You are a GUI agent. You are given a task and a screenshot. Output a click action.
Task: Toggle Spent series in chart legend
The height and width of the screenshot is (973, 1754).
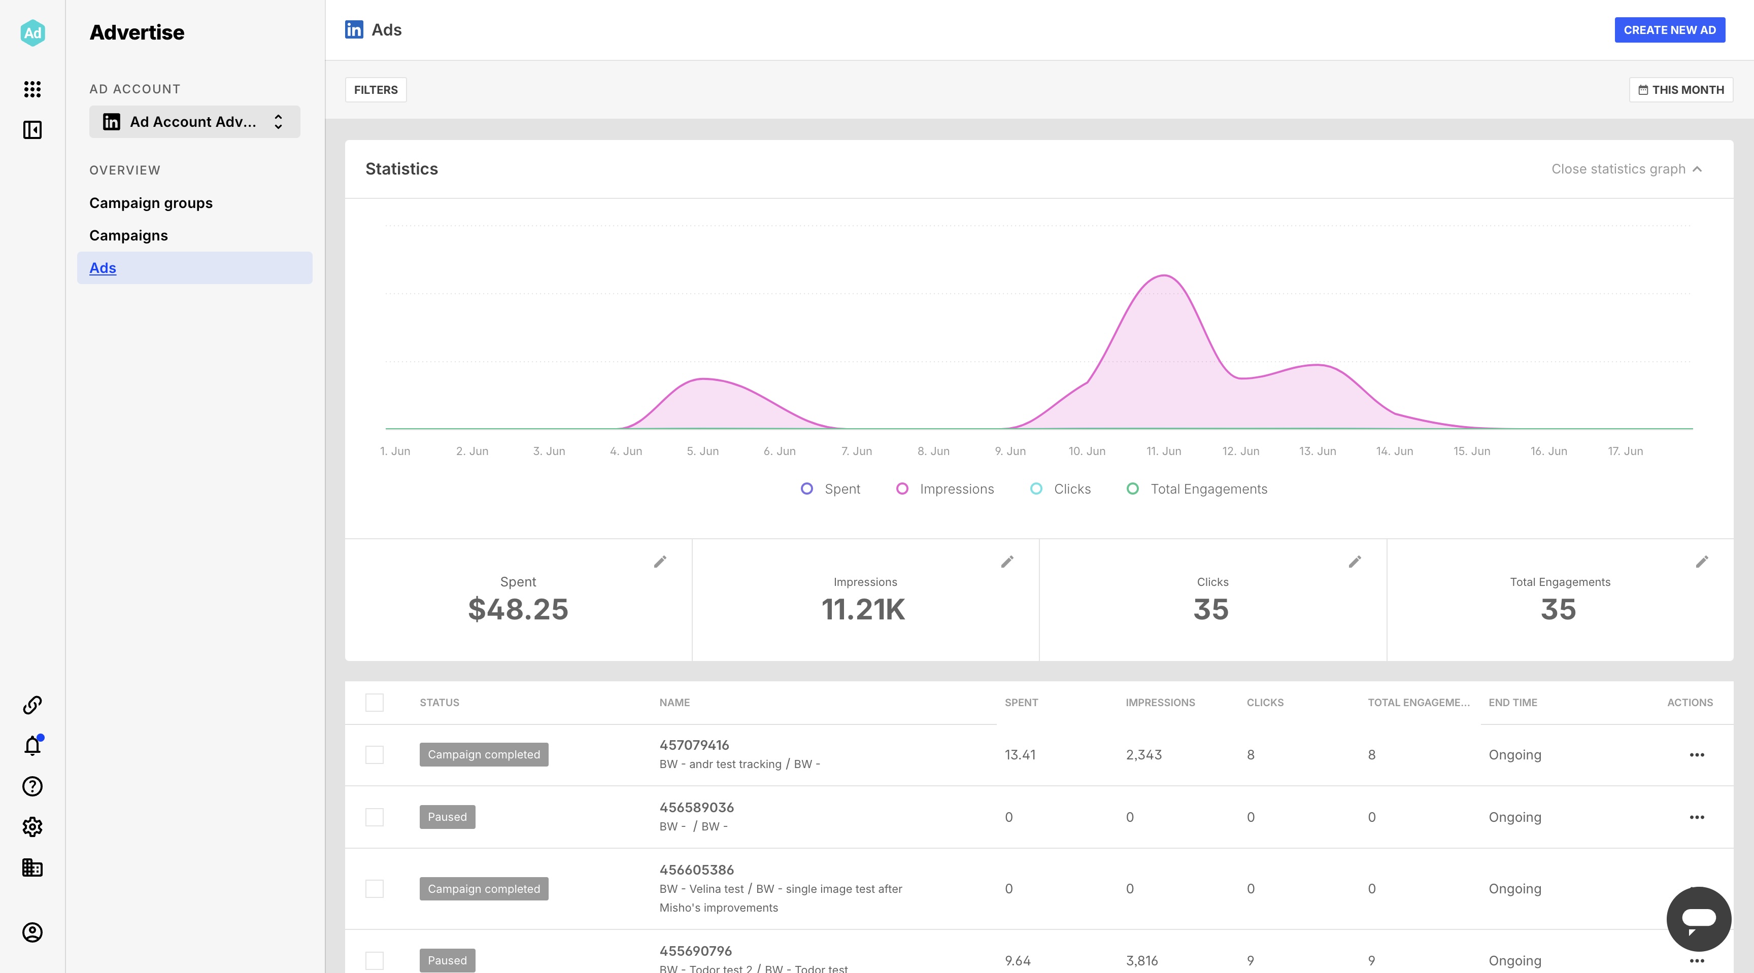click(x=831, y=489)
